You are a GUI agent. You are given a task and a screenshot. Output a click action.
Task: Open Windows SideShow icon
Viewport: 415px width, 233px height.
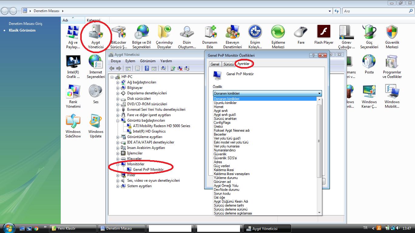(73, 127)
